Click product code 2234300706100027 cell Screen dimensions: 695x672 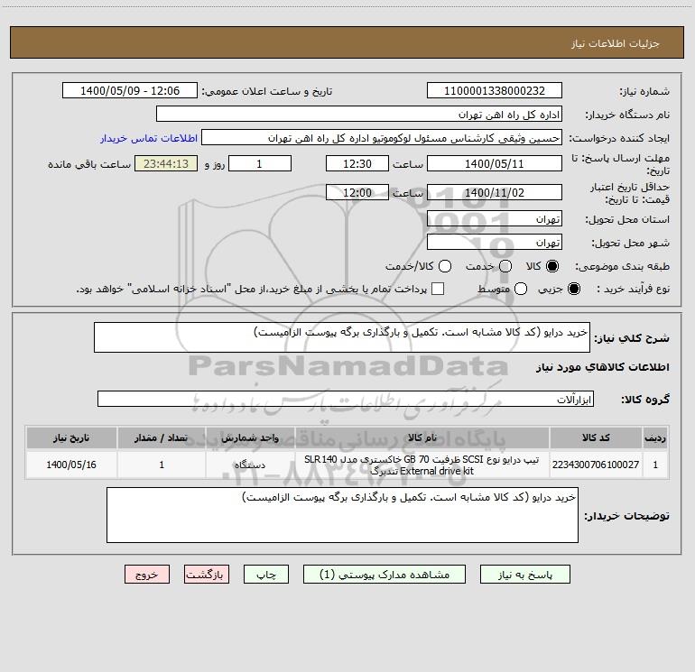click(596, 465)
